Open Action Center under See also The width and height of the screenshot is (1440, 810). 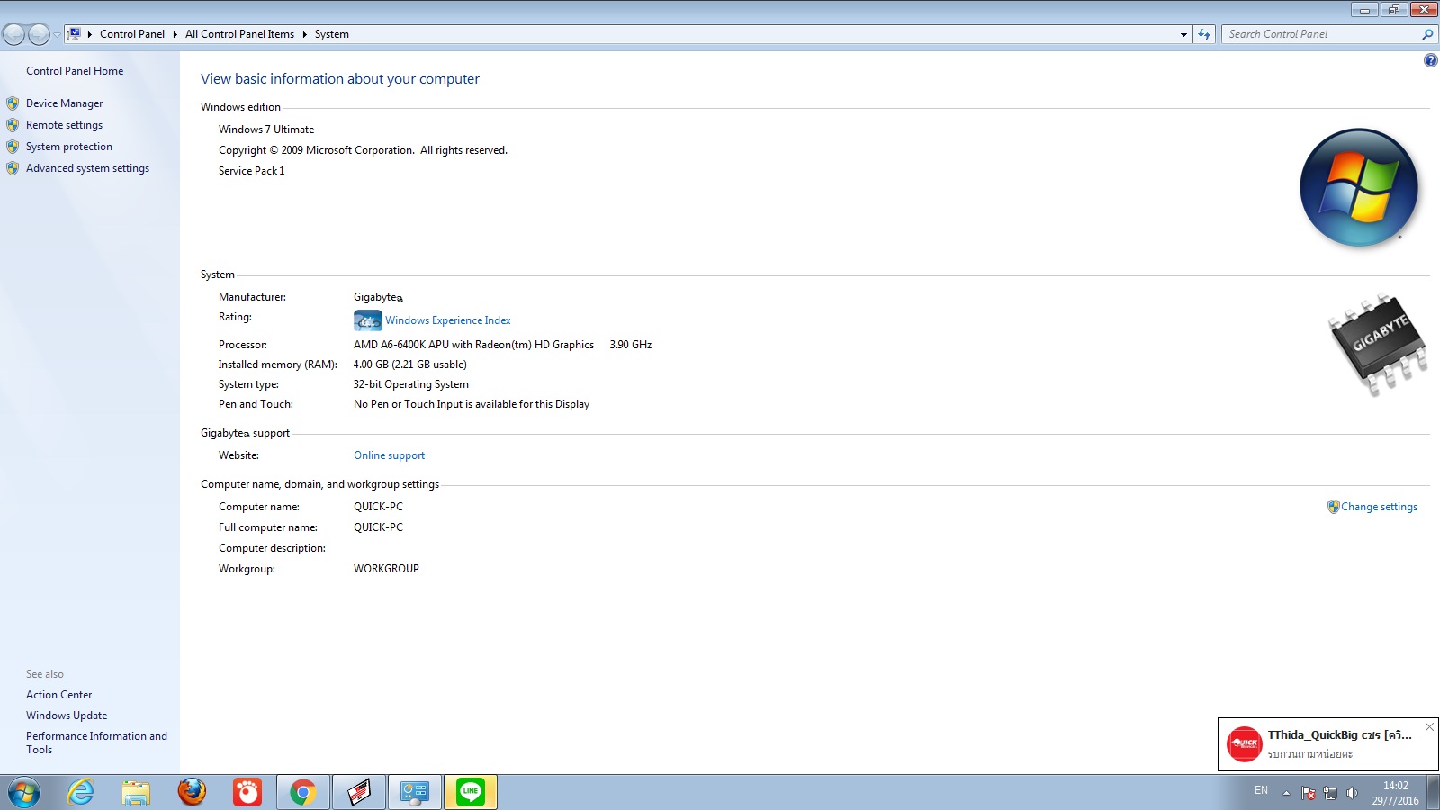pos(58,695)
